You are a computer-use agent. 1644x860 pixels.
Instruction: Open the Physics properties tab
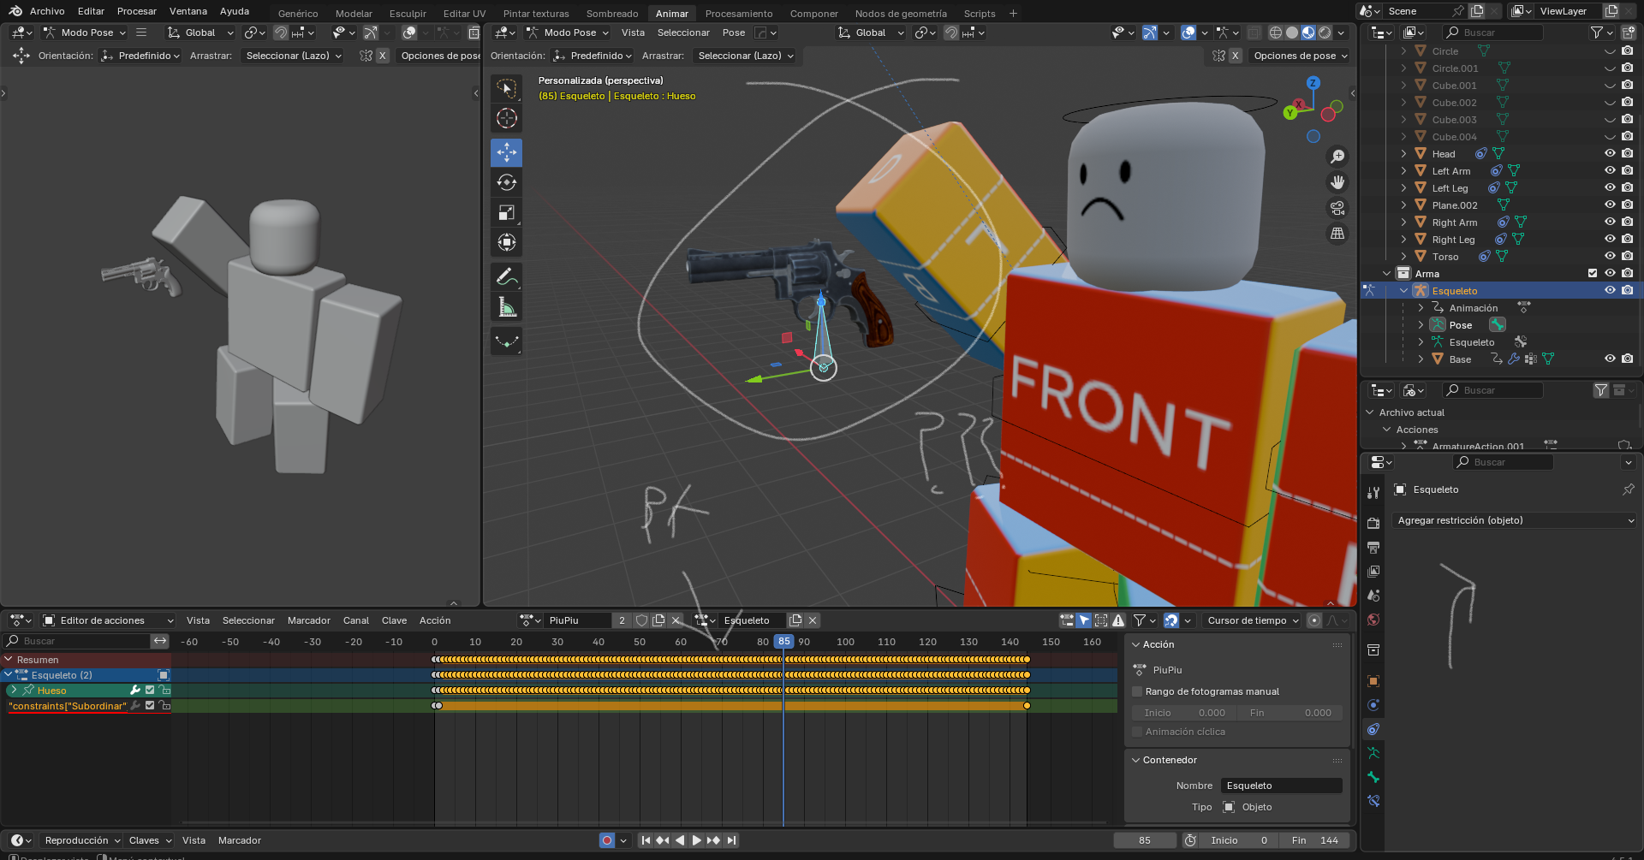click(1373, 705)
